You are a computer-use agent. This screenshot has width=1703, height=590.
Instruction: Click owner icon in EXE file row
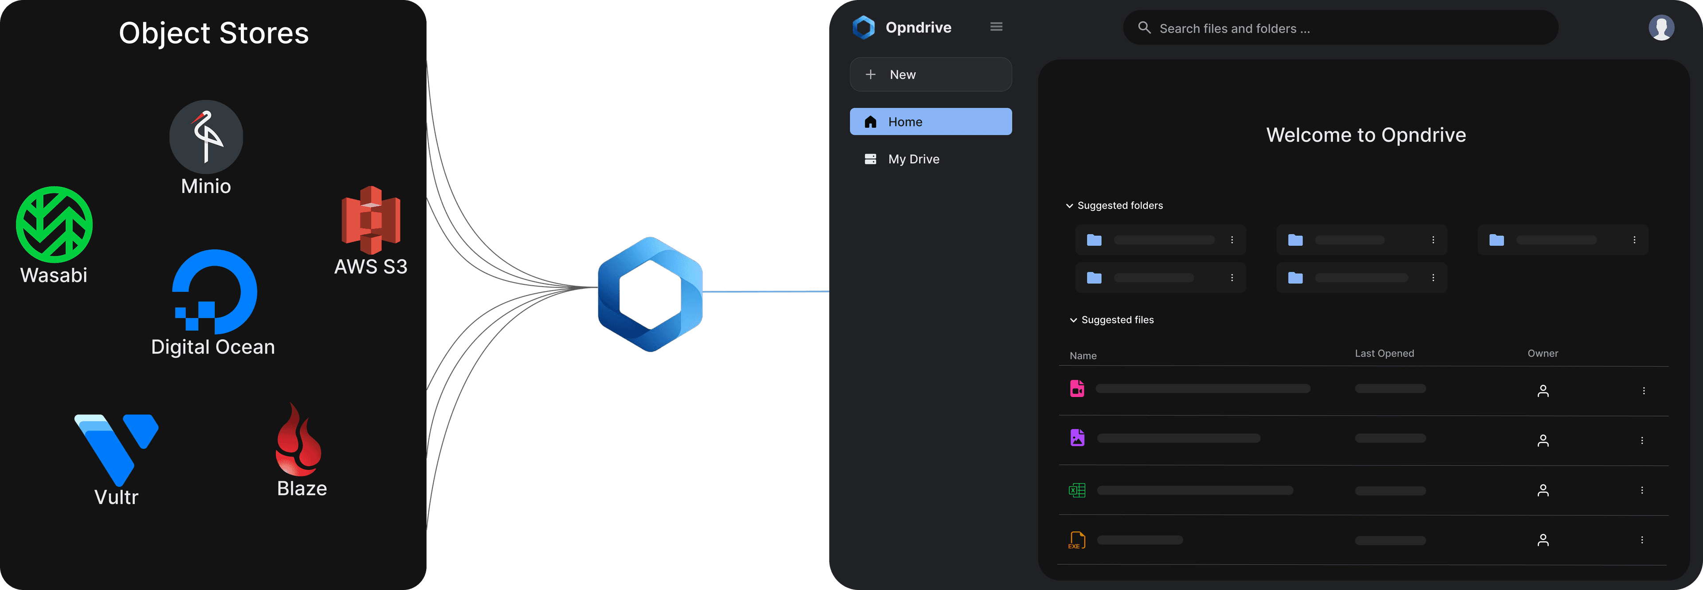pyautogui.click(x=1543, y=540)
